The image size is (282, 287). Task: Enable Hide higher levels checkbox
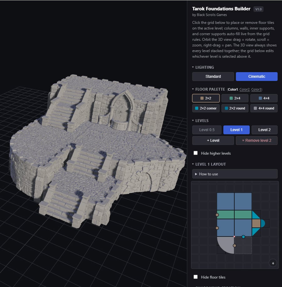(x=196, y=153)
